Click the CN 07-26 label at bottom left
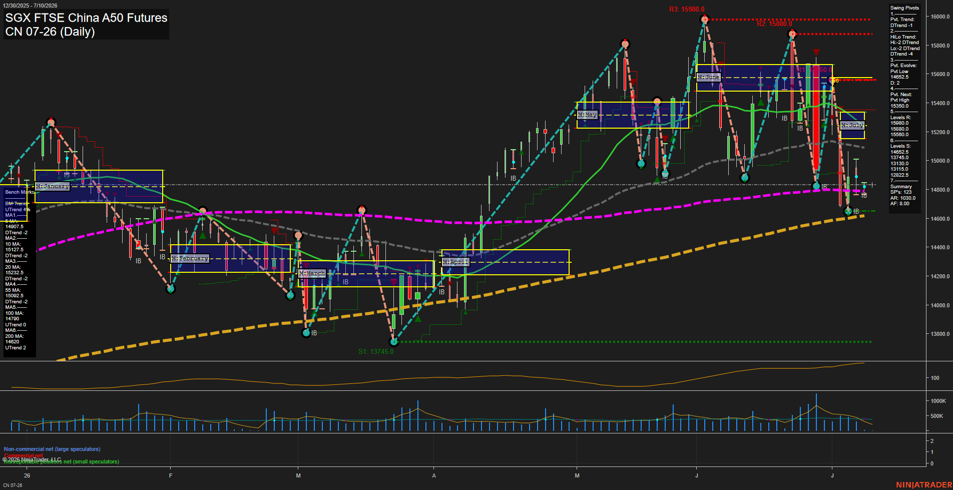This screenshot has width=953, height=490. [13, 485]
